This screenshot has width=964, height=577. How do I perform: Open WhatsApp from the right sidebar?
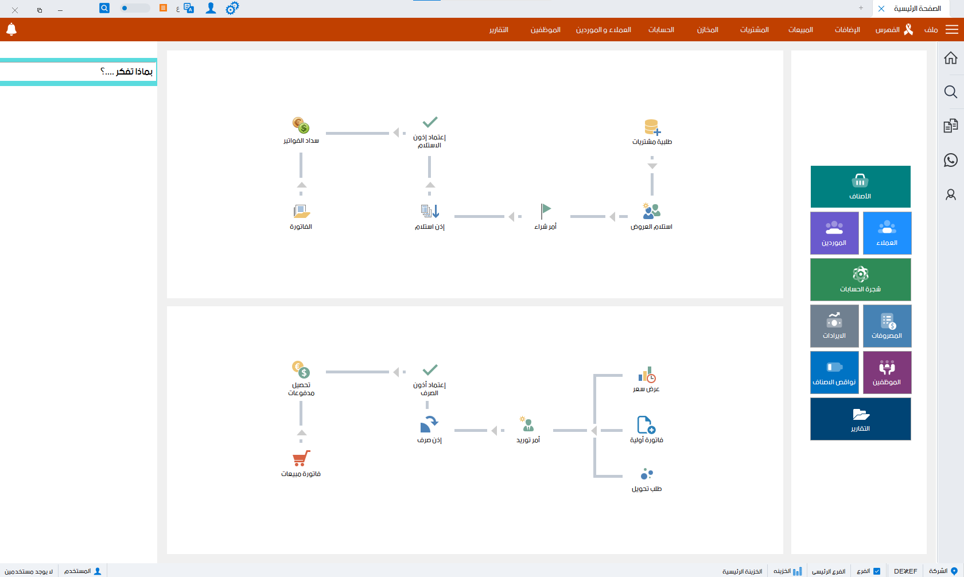(951, 160)
